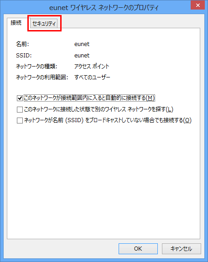Click the label text ending with 自動的に接続する(M)
The image size is (208, 262).
(89, 98)
